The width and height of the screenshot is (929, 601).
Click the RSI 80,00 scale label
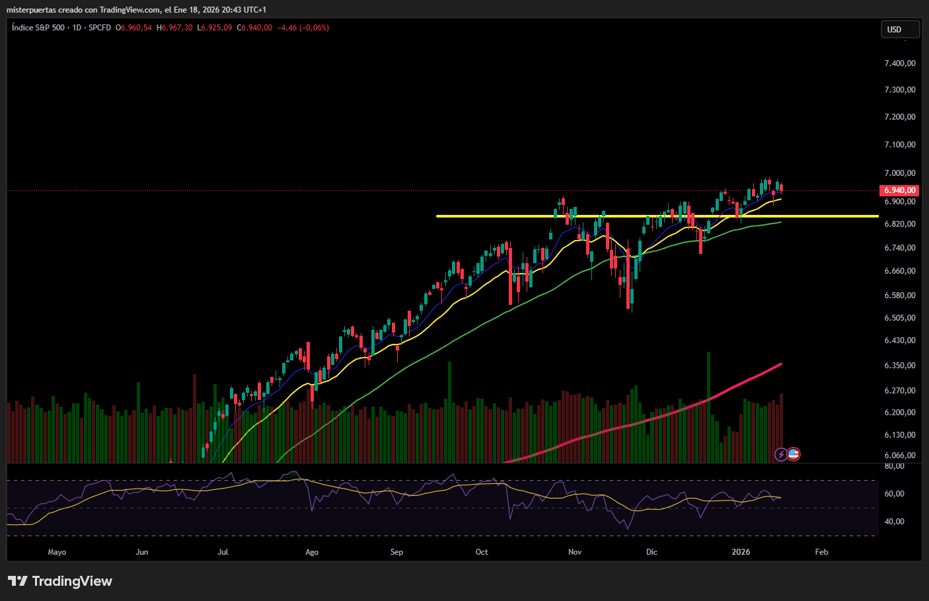[x=894, y=466]
